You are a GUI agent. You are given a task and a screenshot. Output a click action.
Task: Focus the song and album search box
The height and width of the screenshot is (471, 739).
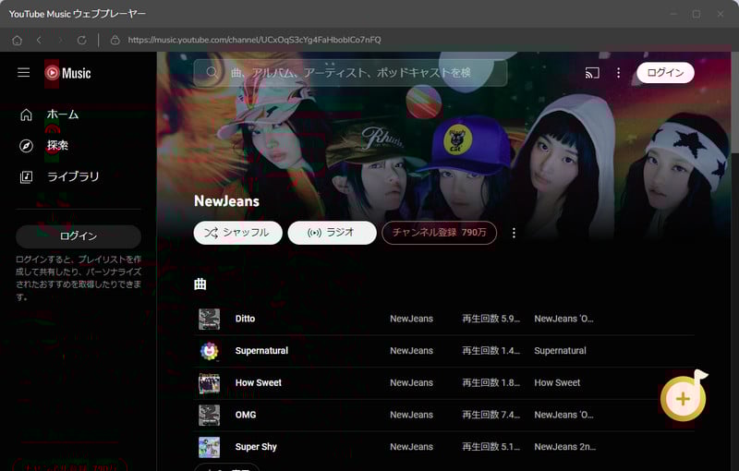350,73
